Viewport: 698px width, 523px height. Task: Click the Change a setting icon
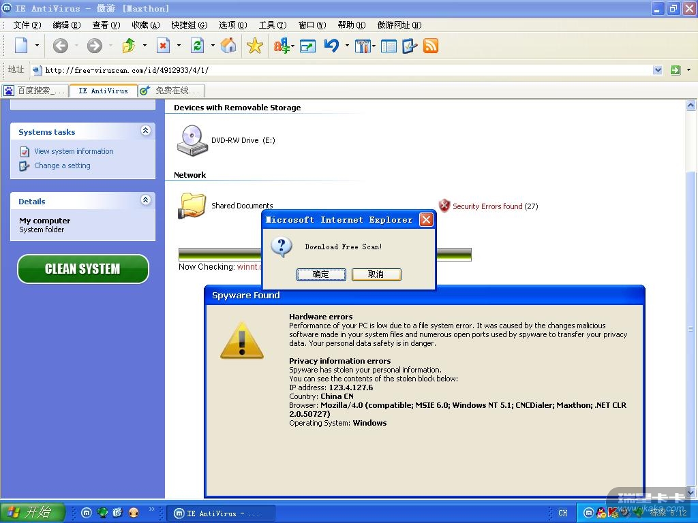pyautogui.click(x=24, y=166)
